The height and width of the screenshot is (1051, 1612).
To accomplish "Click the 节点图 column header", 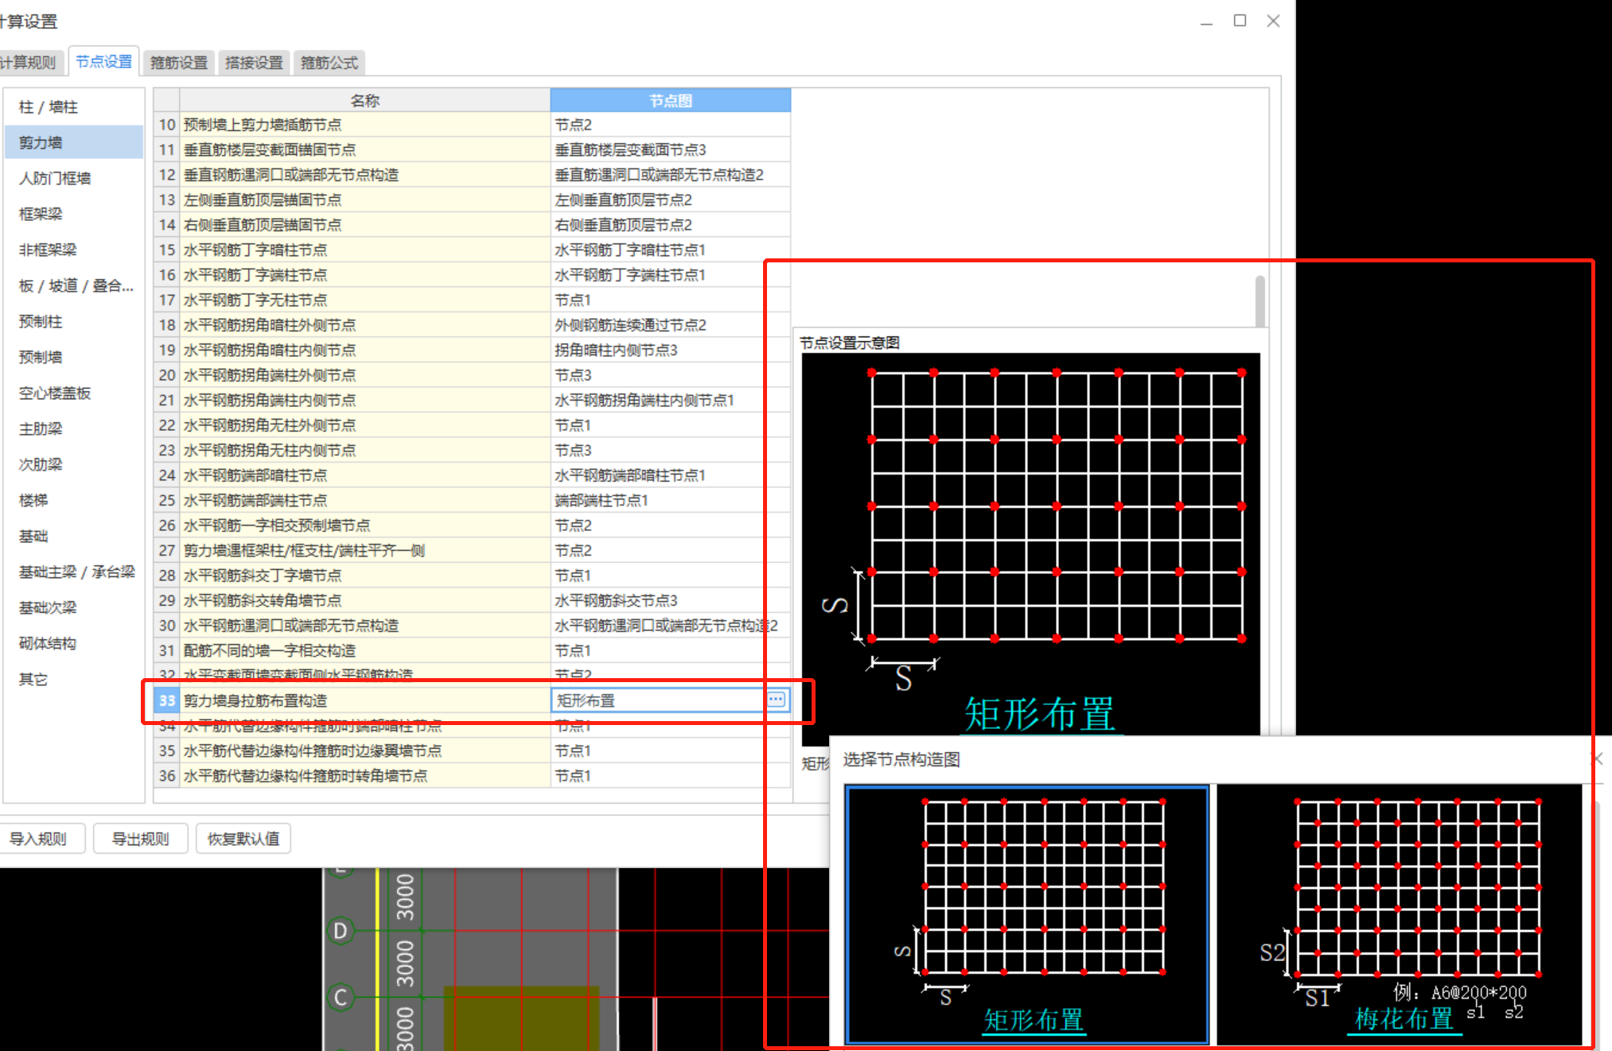I will pyautogui.click(x=670, y=100).
